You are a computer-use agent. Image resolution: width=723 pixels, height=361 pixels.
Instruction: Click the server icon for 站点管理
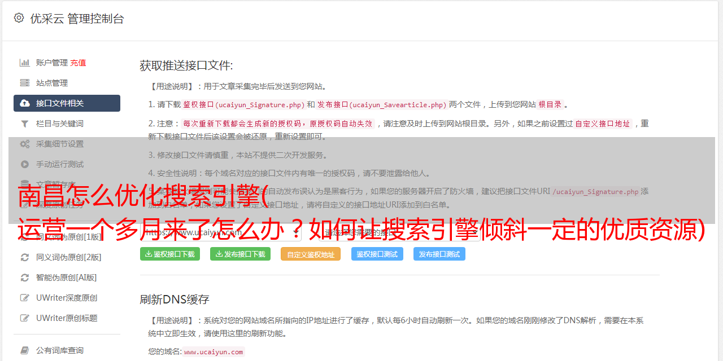tap(25, 83)
